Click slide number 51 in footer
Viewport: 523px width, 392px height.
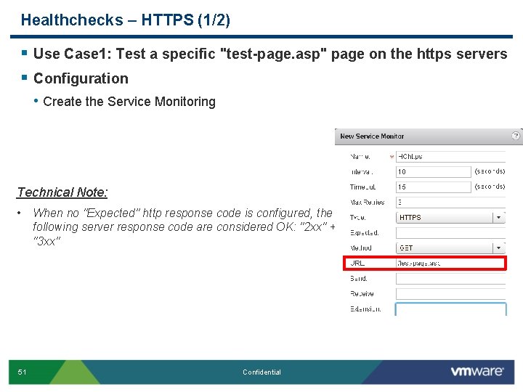click(x=22, y=372)
